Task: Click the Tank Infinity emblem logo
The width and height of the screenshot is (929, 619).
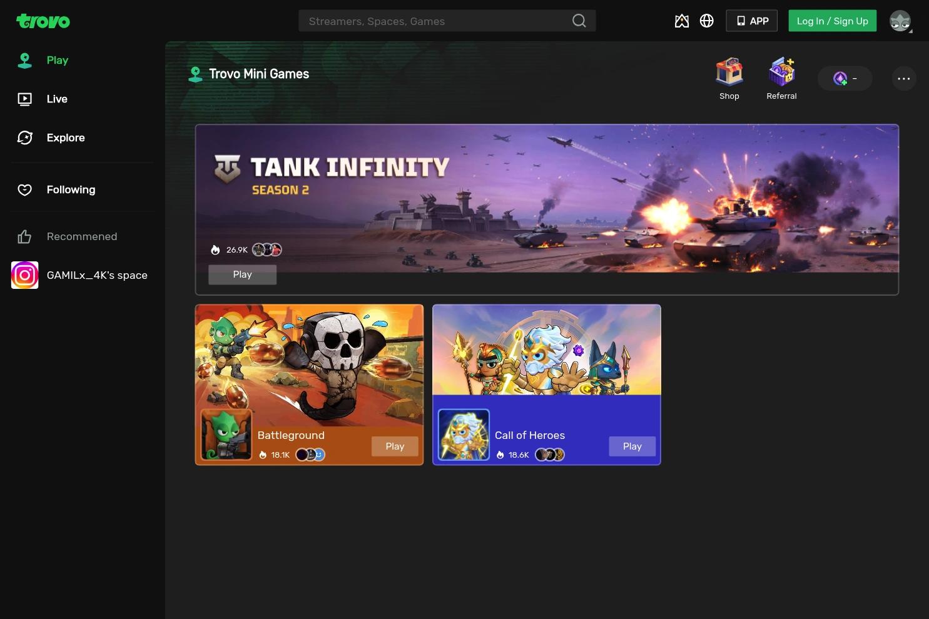Action: point(227,168)
